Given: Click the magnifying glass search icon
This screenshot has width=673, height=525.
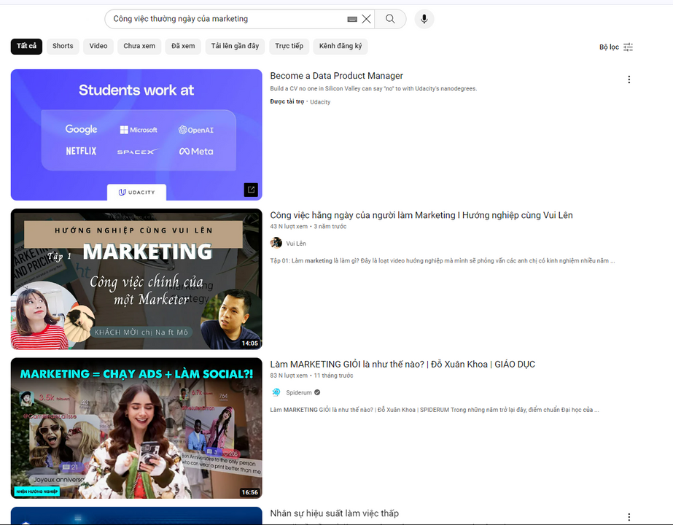Looking at the screenshot, I should pos(390,18).
